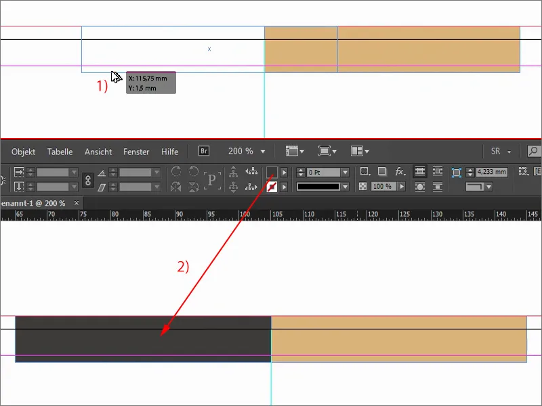The image size is (542, 406).
Task: Click the dark gray fill color swatch
Action: click(x=272, y=173)
